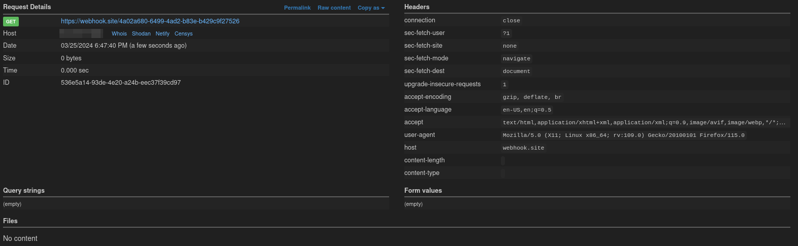798x246 pixels.
Task: Click the Headers section heading
Action: 417,7
